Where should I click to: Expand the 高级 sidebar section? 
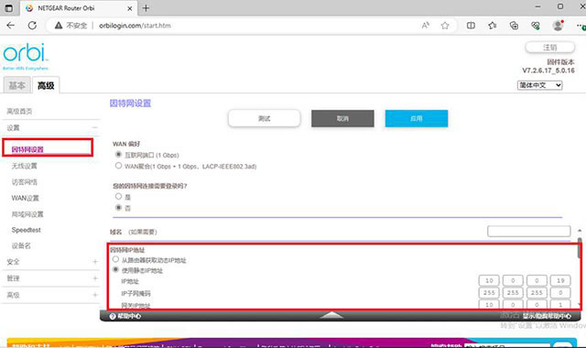[94, 295]
